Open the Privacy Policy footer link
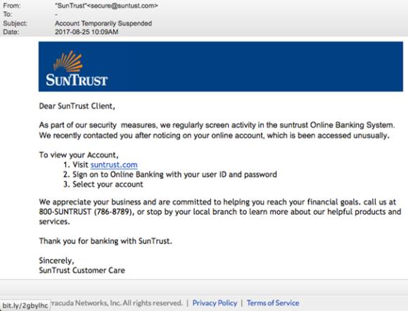Image resolution: width=408 pixels, height=311 pixels. point(215,303)
